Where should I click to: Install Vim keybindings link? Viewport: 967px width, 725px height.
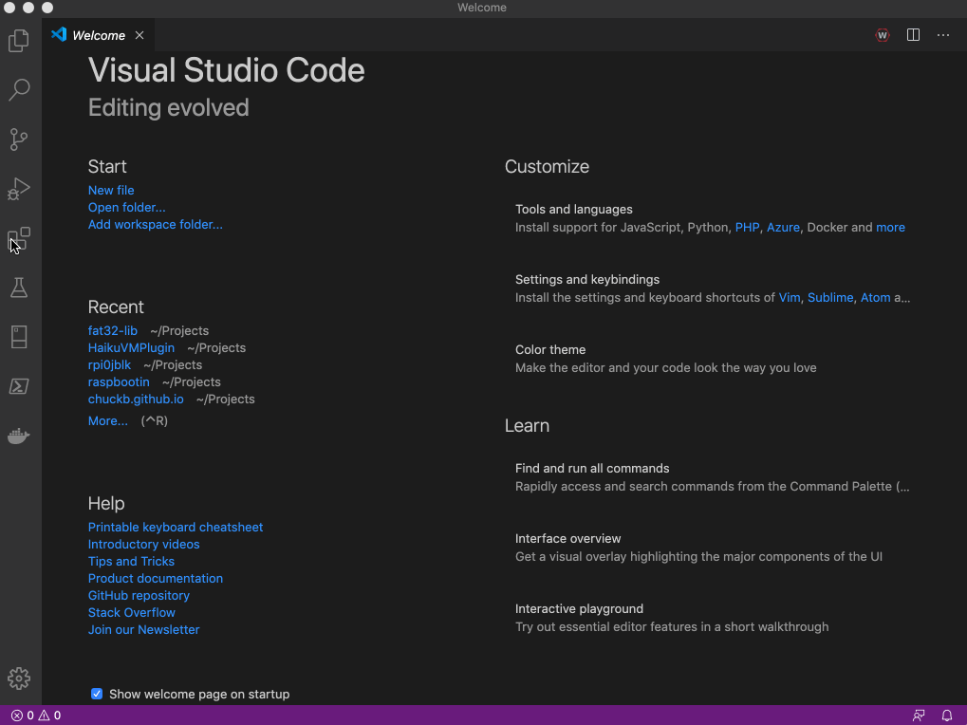[790, 298]
